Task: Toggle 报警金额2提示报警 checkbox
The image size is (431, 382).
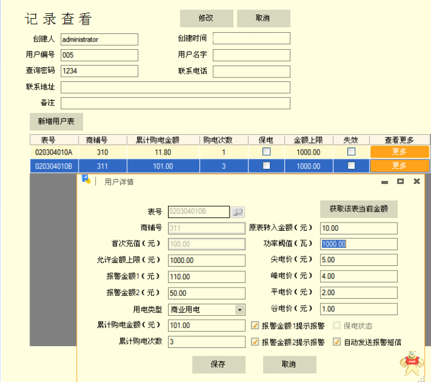Action: point(255,342)
